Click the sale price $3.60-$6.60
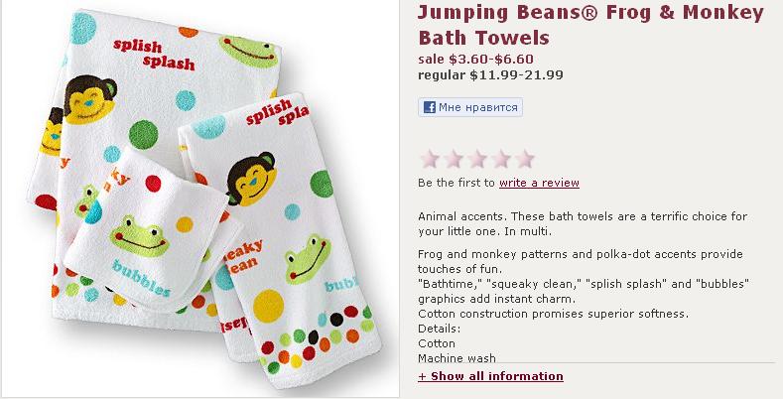Image resolution: width=783 pixels, height=399 pixels. (x=476, y=59)
